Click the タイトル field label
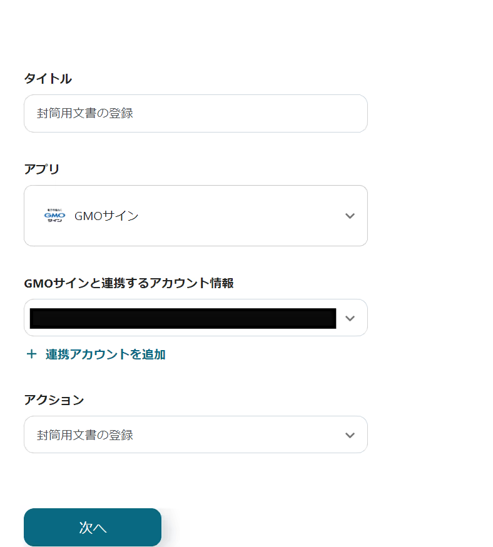The image size is (493, 547). [x=48, y=79]
